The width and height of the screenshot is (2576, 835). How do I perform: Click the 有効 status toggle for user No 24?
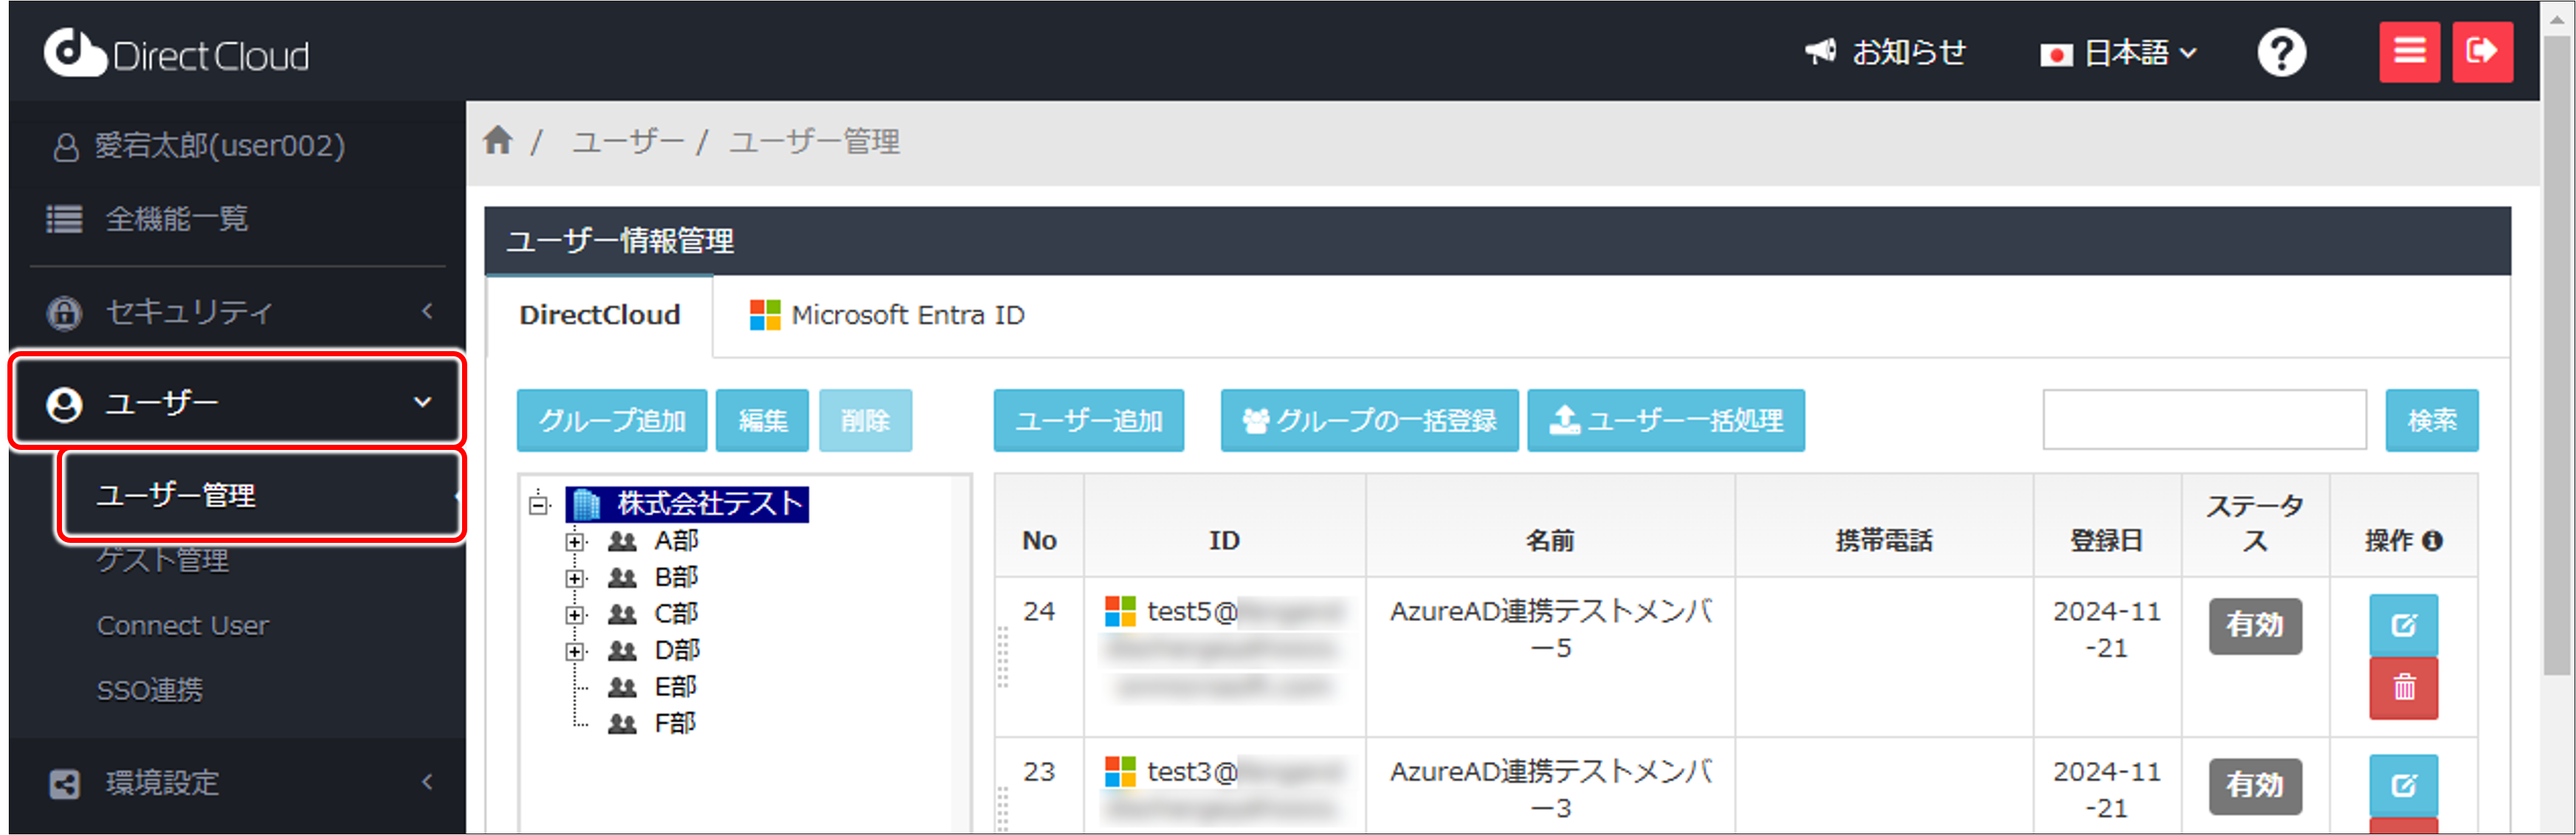2254,626
